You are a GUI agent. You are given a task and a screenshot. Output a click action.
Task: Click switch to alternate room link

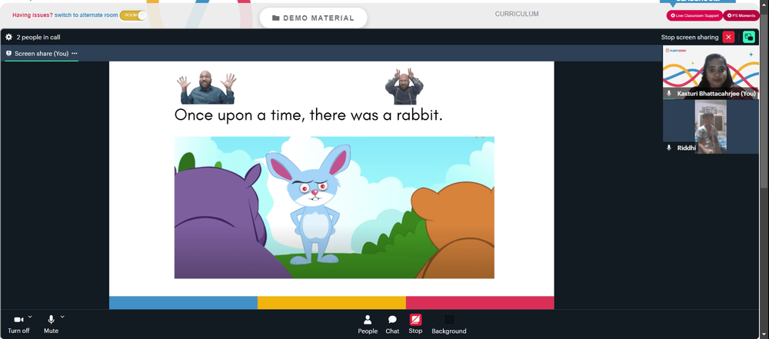tap(86, 15)
